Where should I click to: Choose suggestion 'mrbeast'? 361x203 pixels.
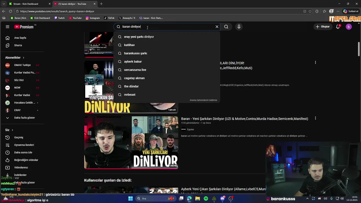[x=166, y=95]
